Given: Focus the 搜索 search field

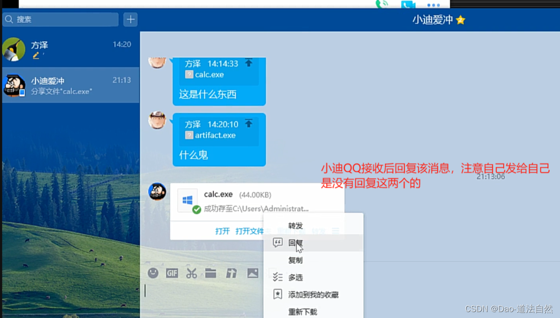Looking at the screenshot, I should click(61, 20).
